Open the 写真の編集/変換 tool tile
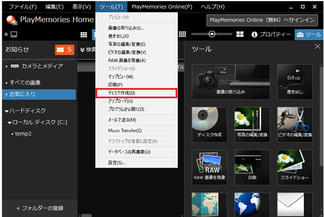 [x=252, y=124]
